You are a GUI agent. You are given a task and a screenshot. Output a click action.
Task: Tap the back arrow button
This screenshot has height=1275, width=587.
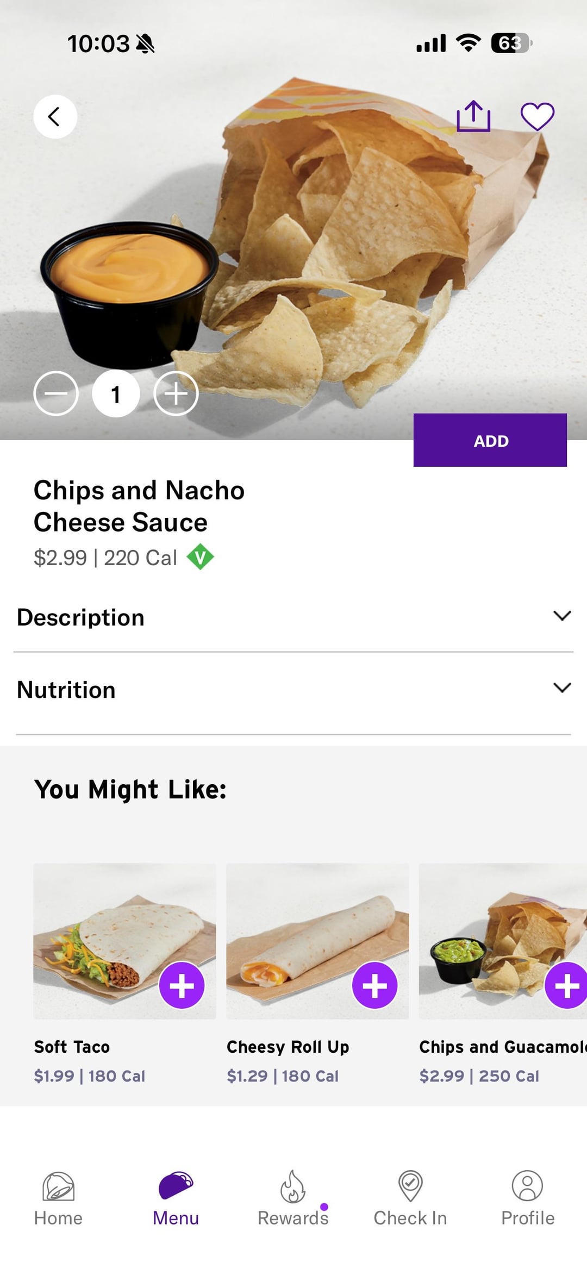pos(55,116)
